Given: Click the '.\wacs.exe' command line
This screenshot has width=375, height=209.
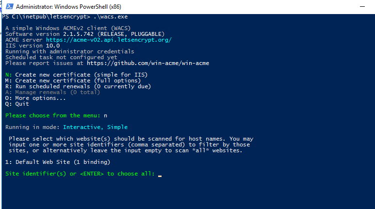Looking at the screenshot, I should click(111, 17).
